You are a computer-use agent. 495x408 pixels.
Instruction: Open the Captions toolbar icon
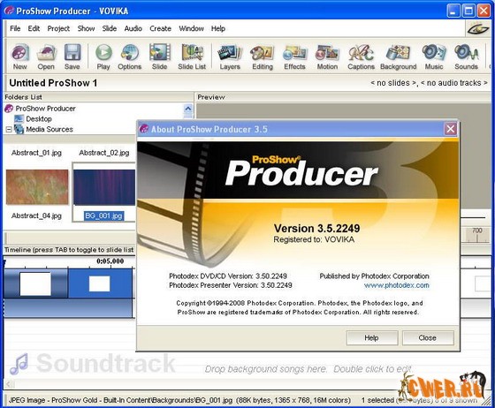pyautogui.click(x=361, y=57)
